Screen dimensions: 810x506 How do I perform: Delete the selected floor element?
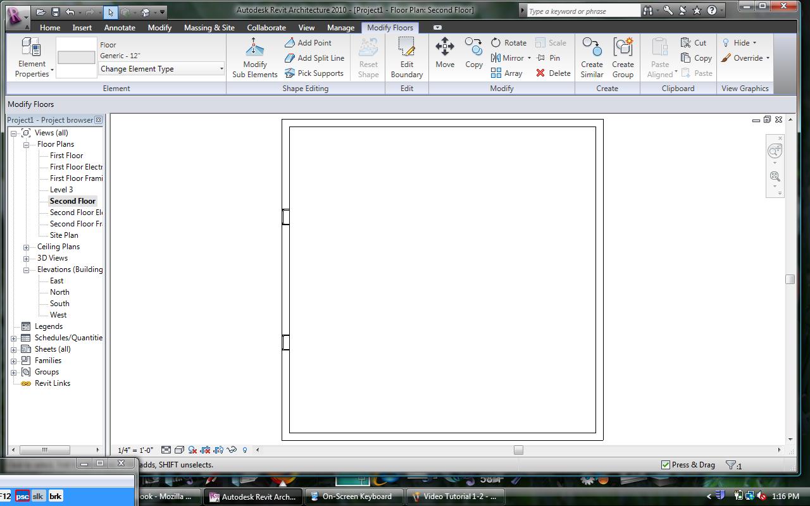(553, 73)
